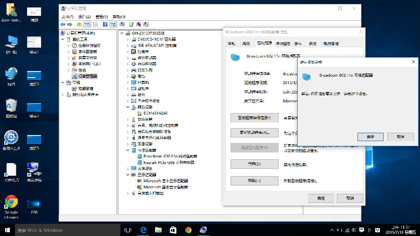The image size is (420, 236).
Task: Open the File (文件) menu
Action: pyautogui.click(x=67, y=17)
